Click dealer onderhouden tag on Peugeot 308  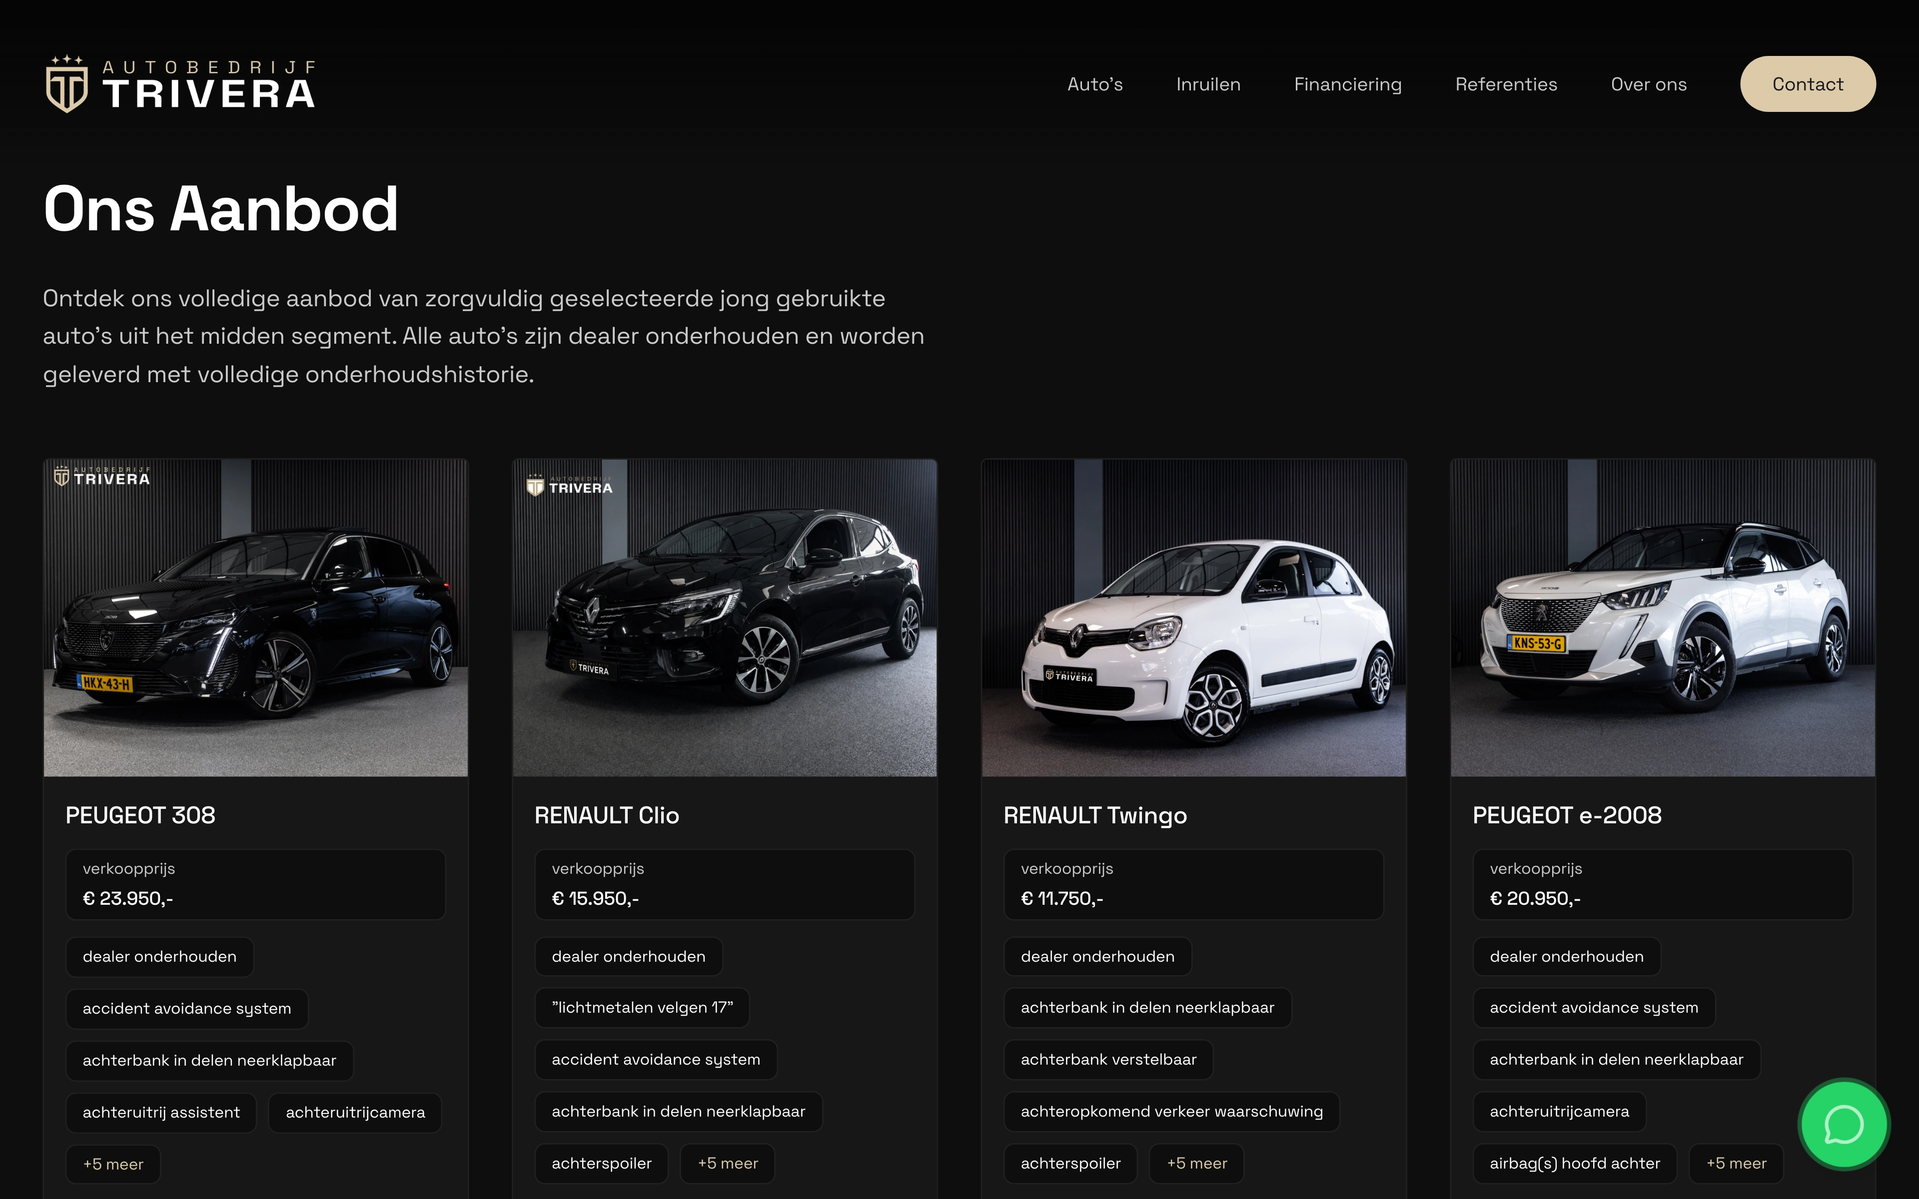(159, 957)
